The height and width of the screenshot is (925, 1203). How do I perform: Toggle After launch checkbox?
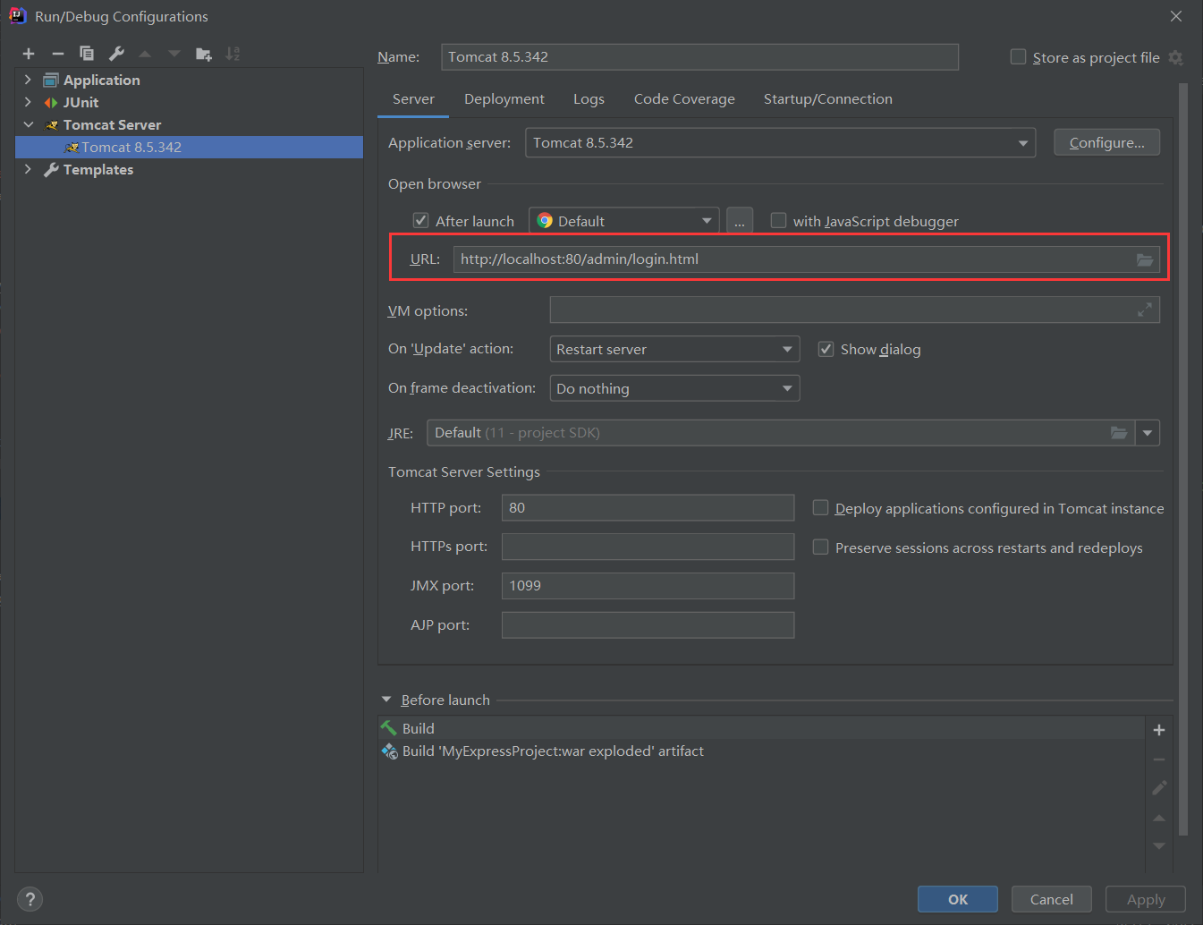click(x=421, y=220)
